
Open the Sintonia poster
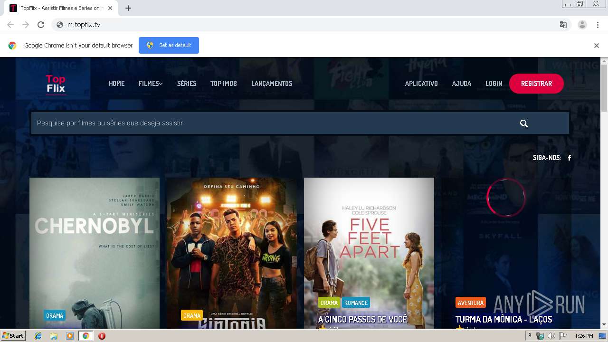(x=231, y=253)
